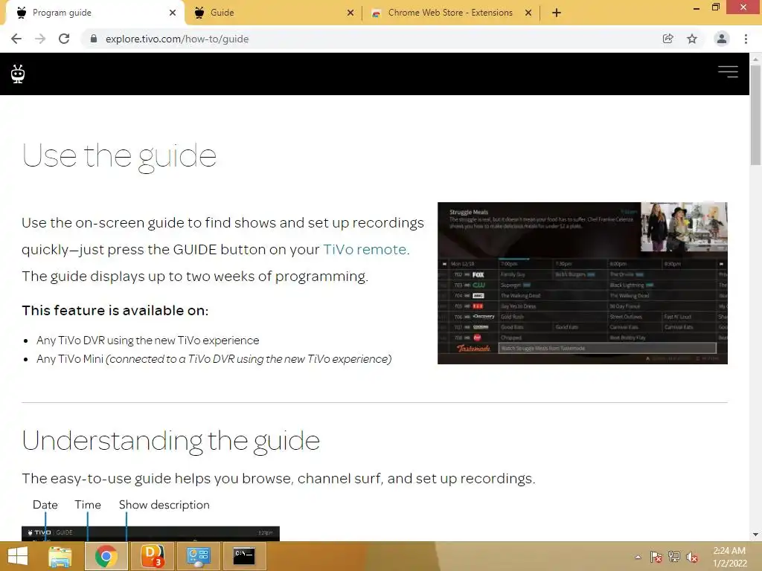Open Chrome's three-dot menu
This screenshot has width=762, height=571.
746,39
